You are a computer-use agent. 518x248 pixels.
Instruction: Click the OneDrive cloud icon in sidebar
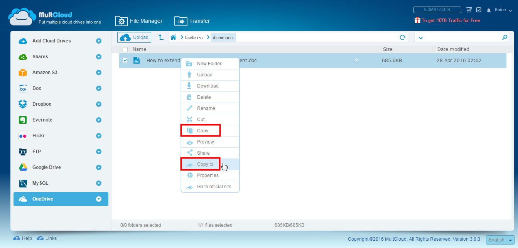[23, 199]
